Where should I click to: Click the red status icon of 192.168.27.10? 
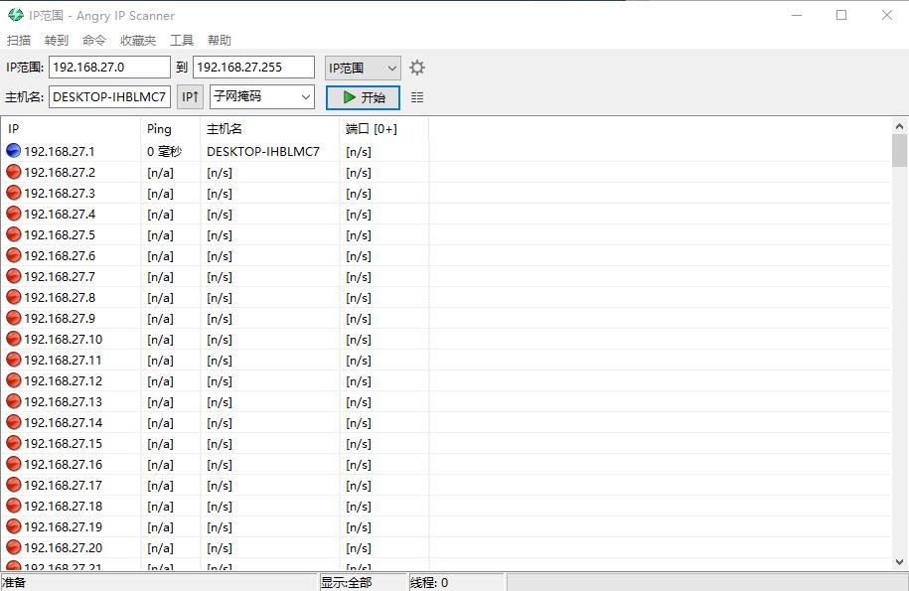click(12, 339)
